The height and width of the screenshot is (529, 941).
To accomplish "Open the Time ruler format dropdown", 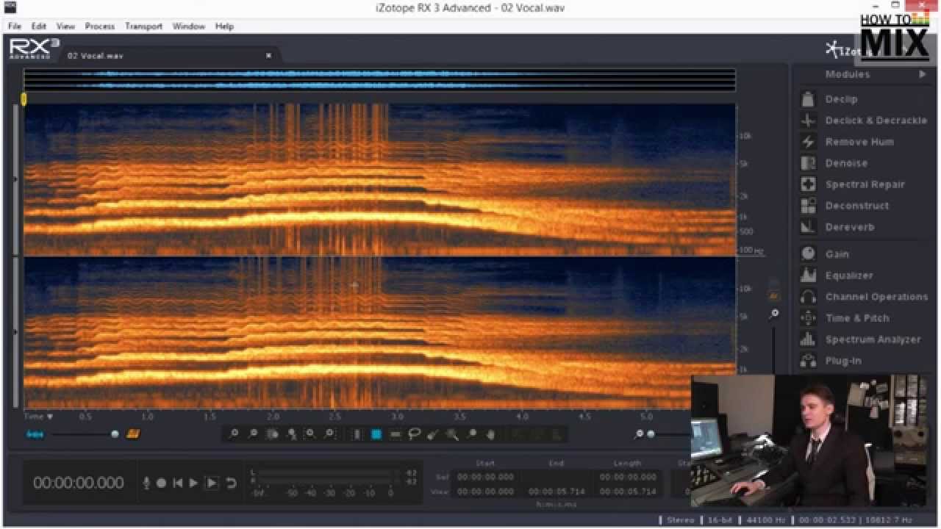I will click(x=38, y=417).
